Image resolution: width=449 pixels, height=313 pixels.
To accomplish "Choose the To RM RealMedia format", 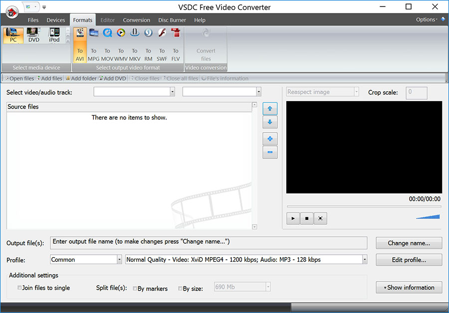I will click(148, 45).
